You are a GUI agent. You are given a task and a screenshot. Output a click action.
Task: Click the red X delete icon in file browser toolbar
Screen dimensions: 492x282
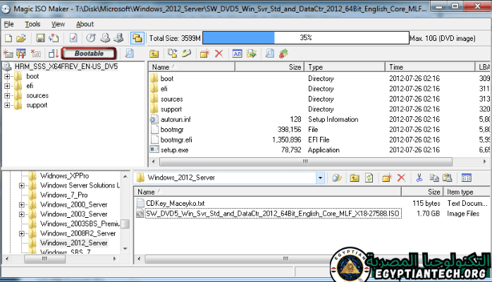pos(401,178)
